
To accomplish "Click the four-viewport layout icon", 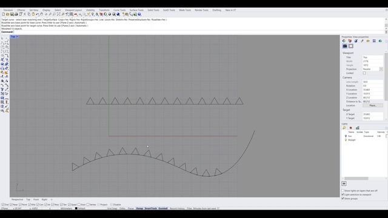I will (x=72, y=15).
